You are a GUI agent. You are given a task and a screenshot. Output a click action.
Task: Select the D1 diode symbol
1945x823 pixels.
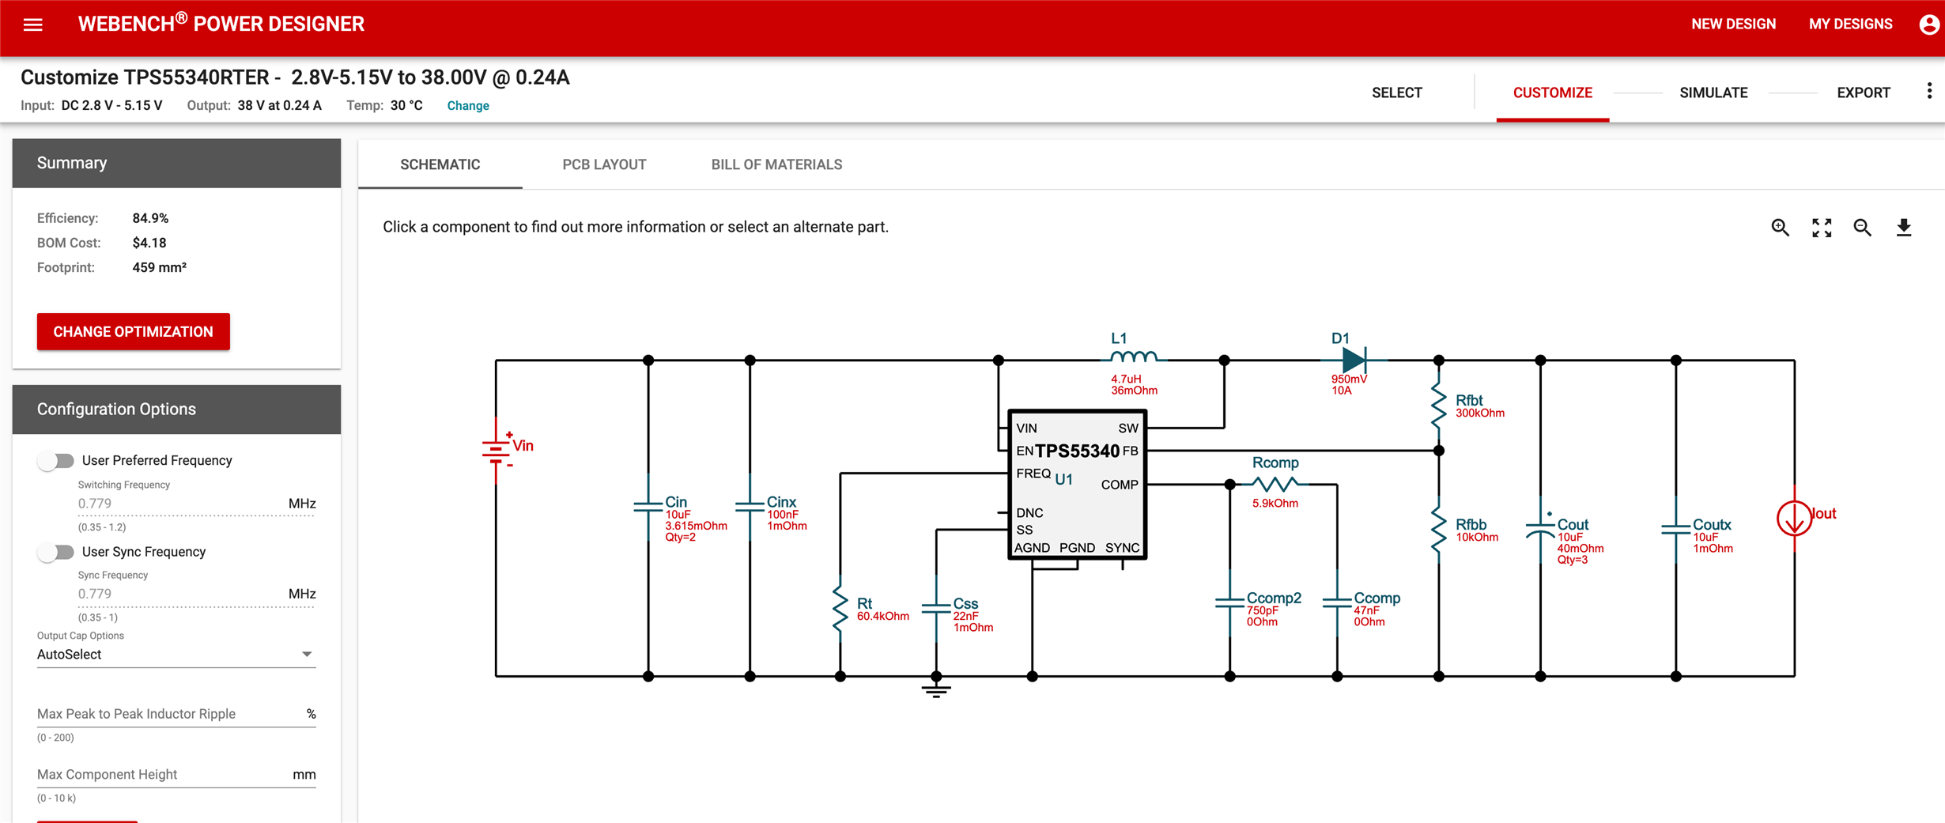[1354, 360]
